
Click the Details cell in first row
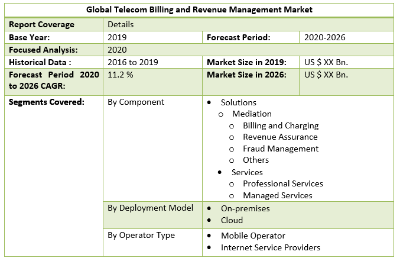point(121,25)
